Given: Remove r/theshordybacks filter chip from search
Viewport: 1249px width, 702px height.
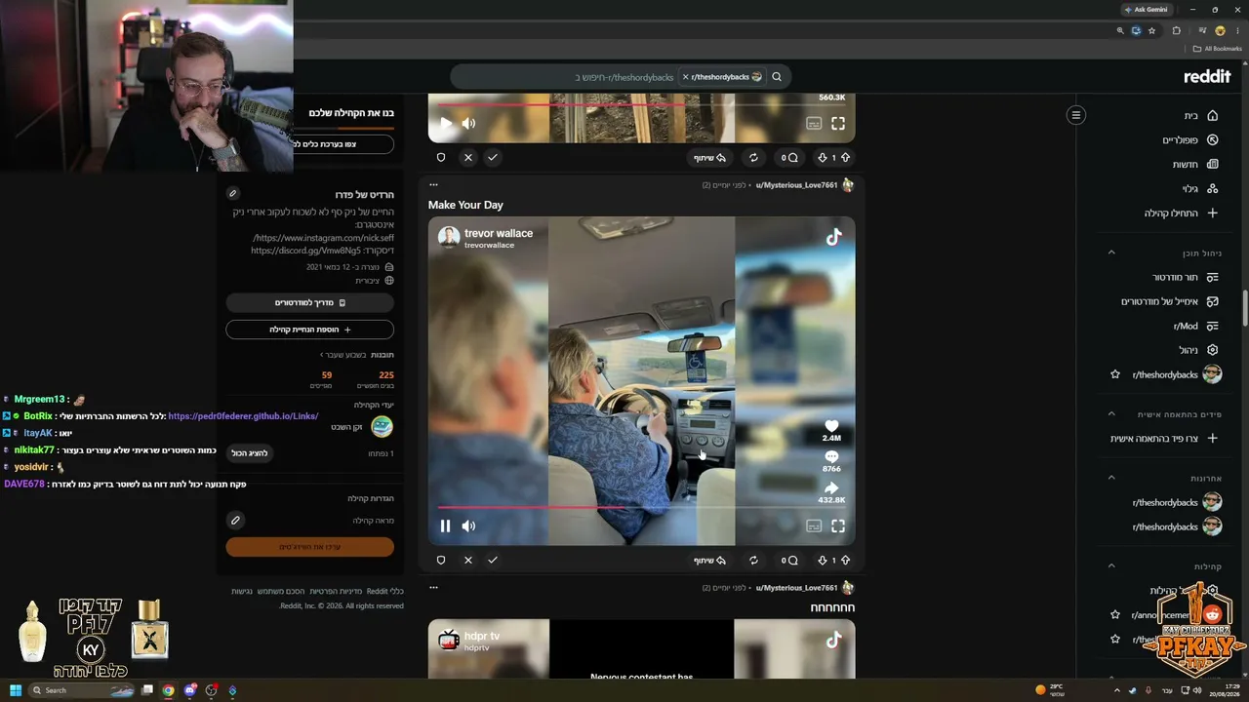Looking at the screenshot, I should point(685,77).
